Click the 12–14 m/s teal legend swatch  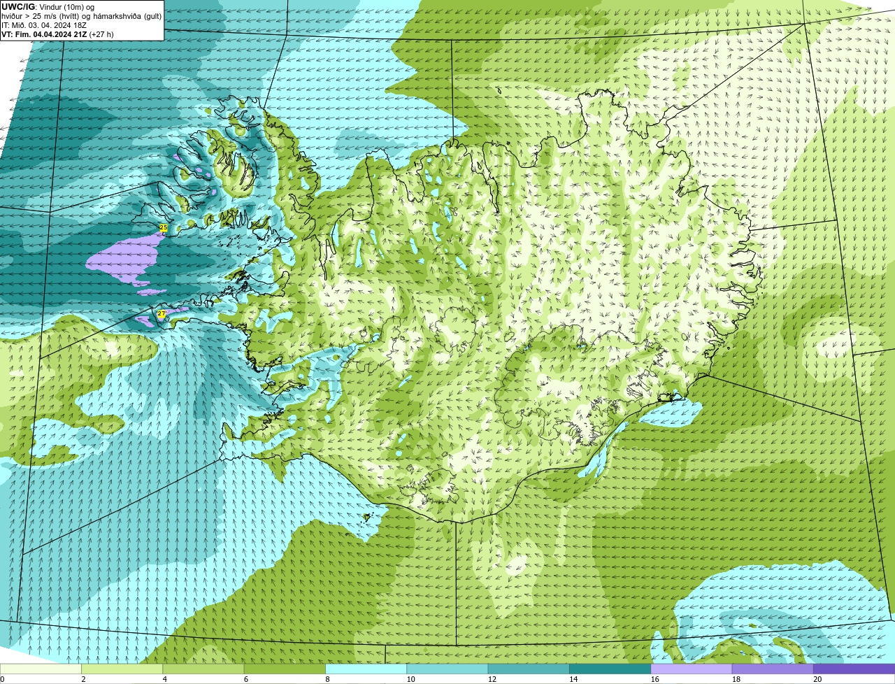pyautogui.click(x=529, y=669)
